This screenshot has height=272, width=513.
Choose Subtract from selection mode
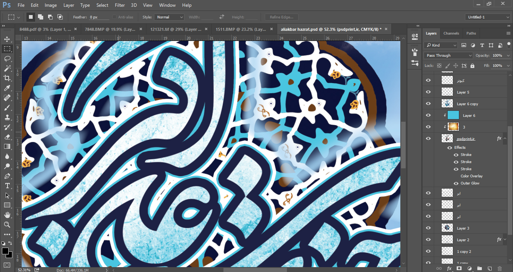click(50, 17)
